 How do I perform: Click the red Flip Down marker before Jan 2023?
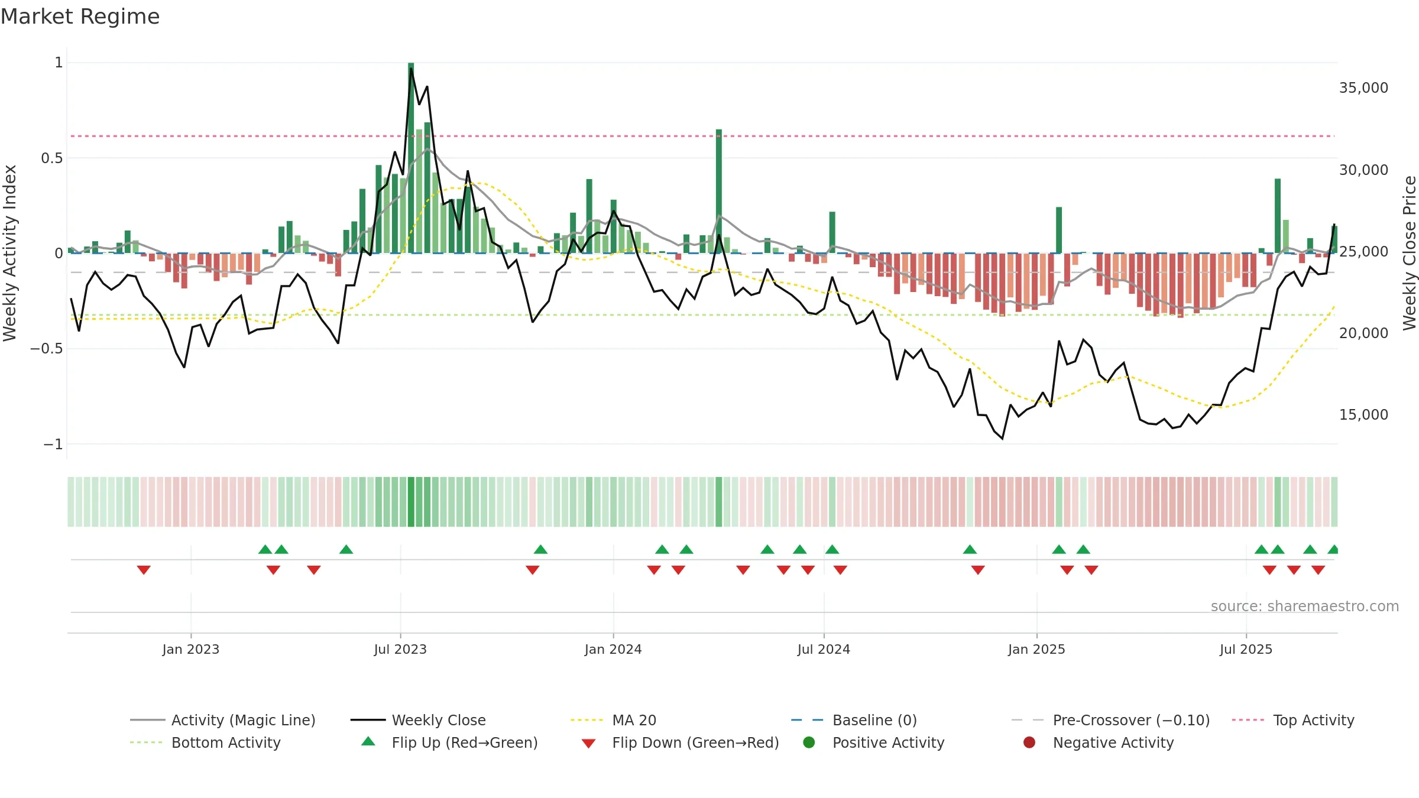(144, 570)
